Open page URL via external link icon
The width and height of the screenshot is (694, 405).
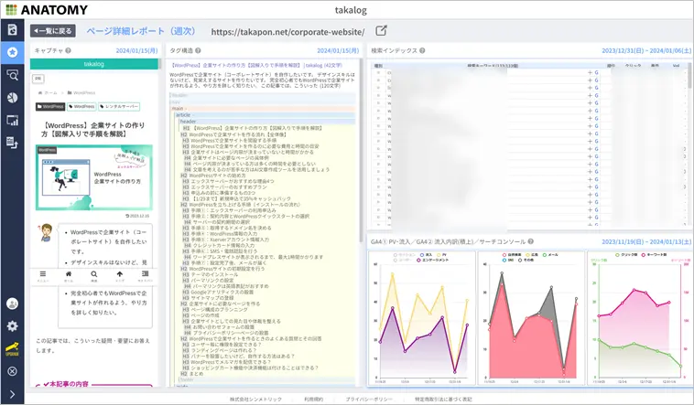(x=381, y=30)
